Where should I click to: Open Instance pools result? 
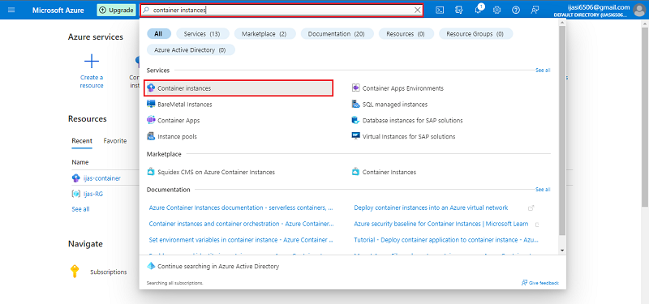pos(177,136)
